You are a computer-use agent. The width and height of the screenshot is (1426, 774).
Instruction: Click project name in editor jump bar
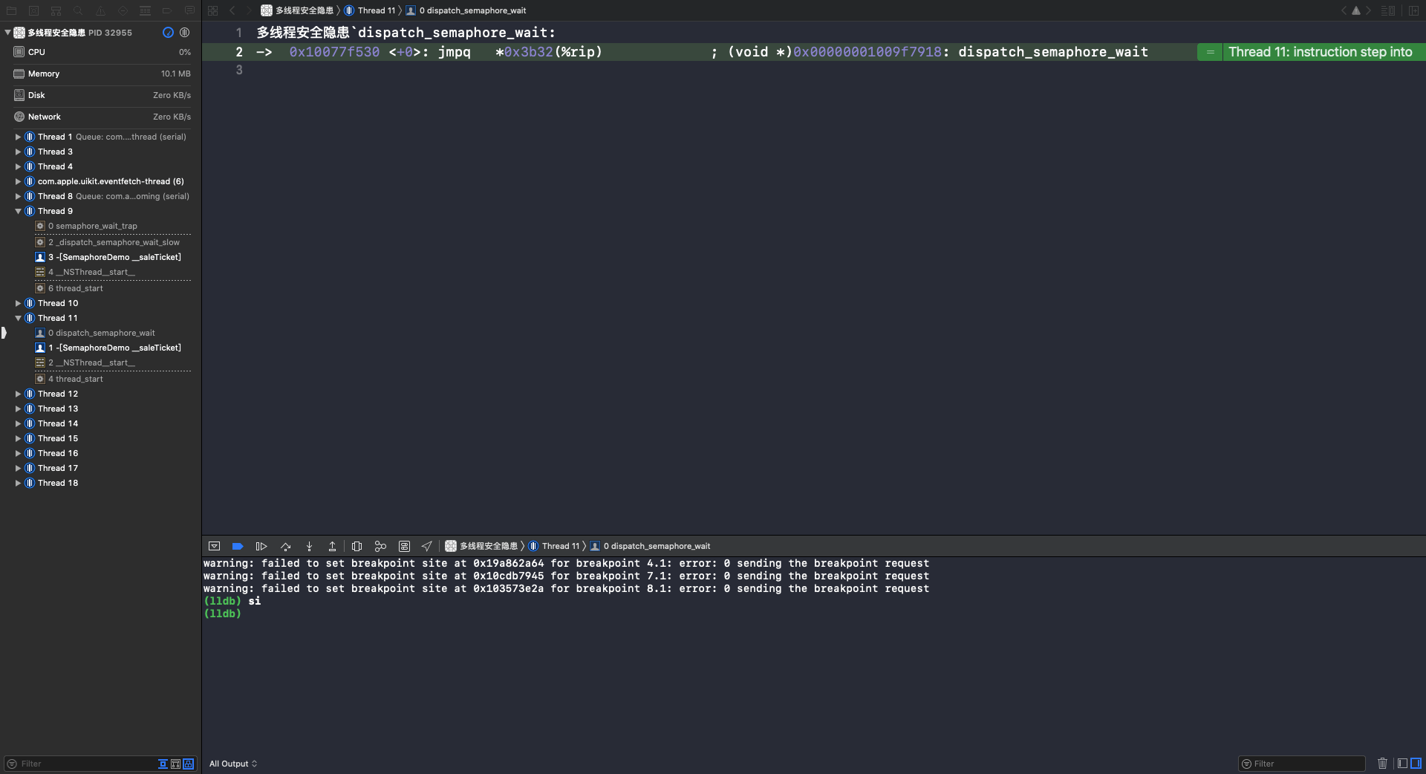297,10
